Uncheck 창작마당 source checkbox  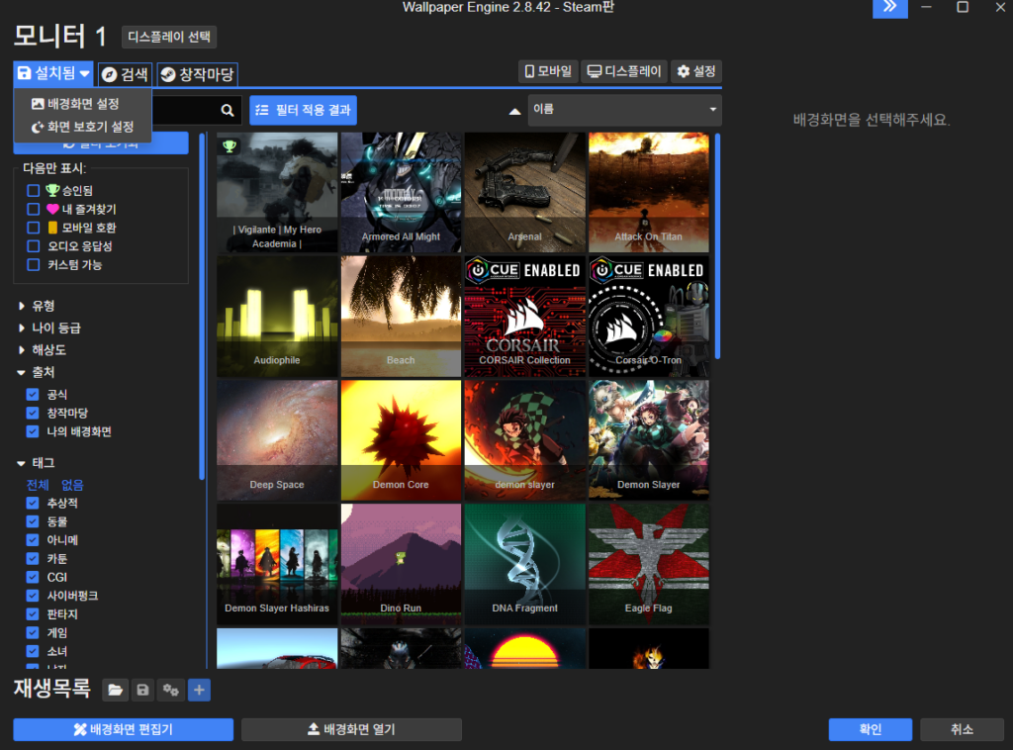click(33, 413)
